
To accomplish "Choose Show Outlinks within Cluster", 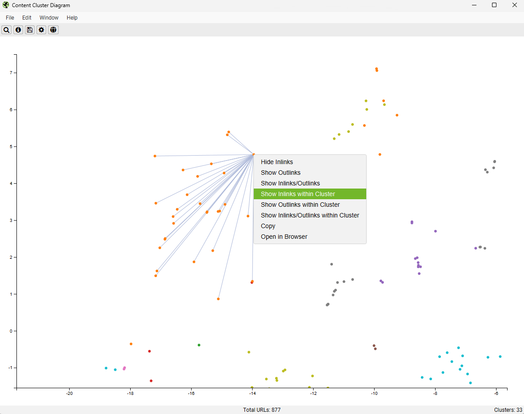I will coord(300,205).
